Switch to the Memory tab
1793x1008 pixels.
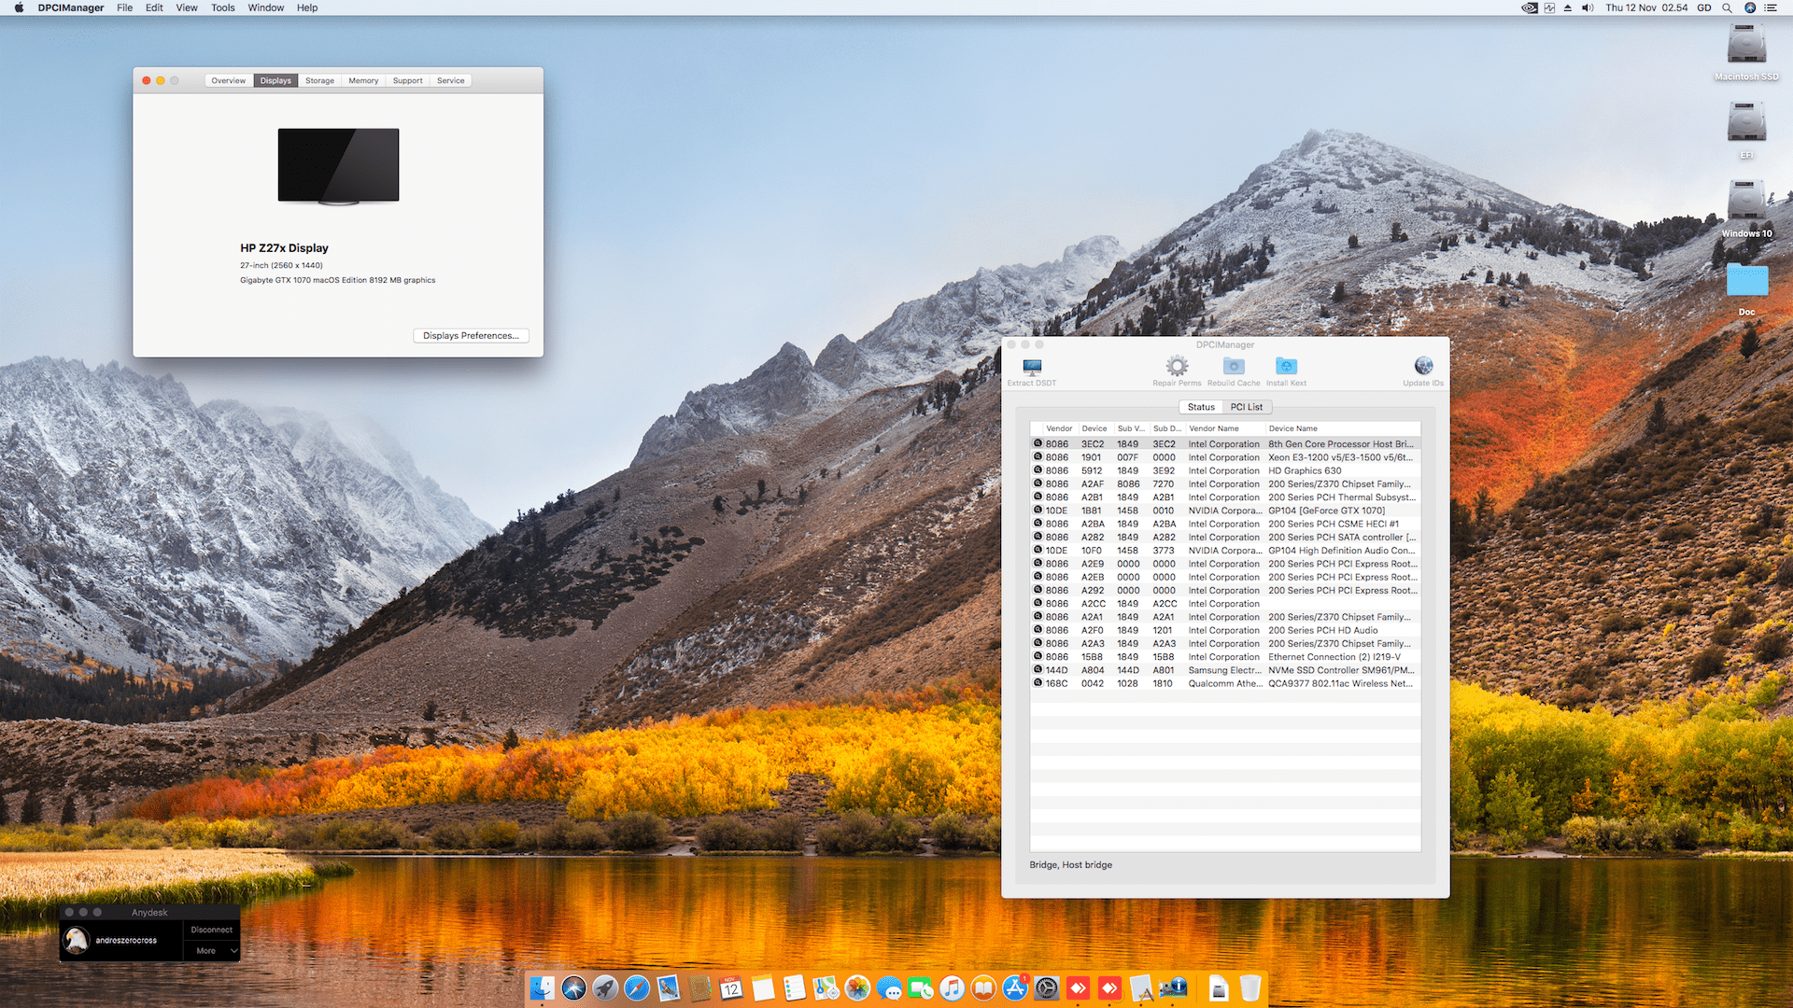363,80
